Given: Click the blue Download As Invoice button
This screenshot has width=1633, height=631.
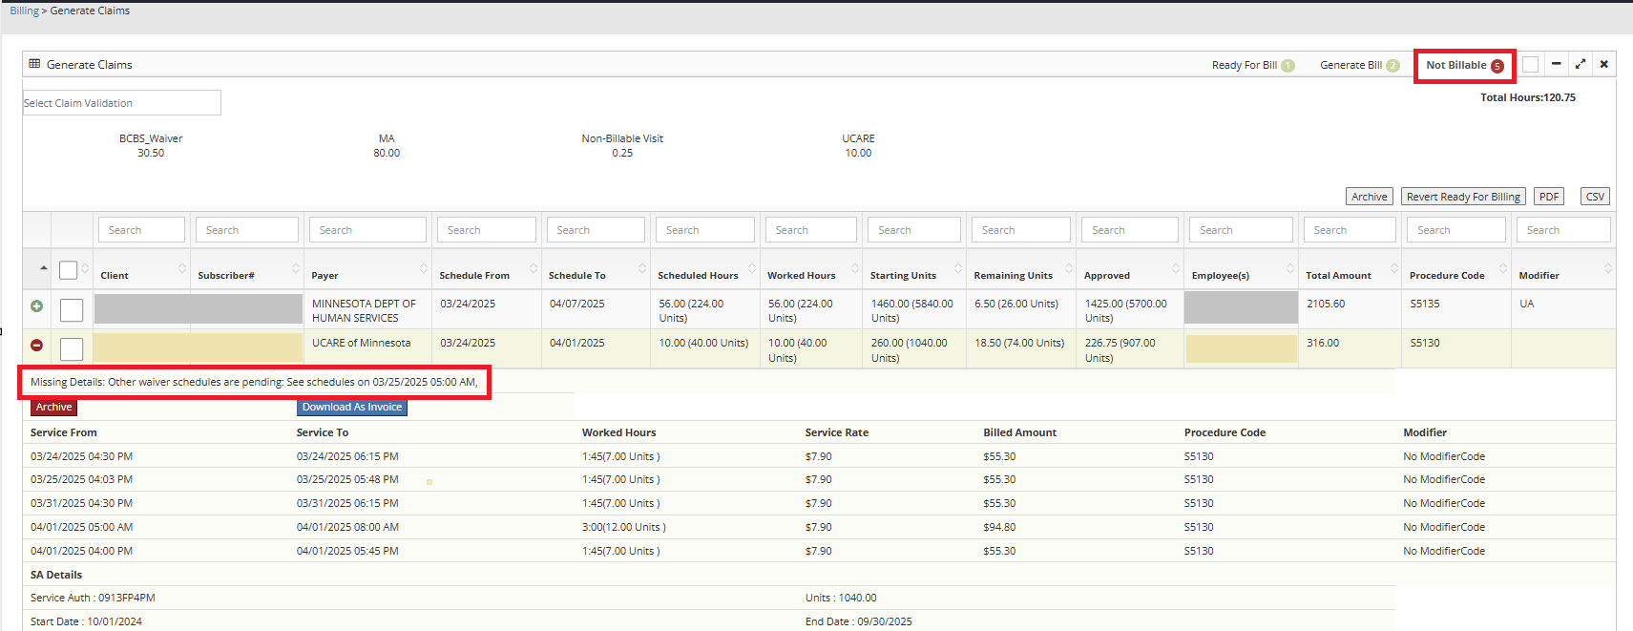Looking at the screenshot, I should pyautogui.click(x=352, y=407).
